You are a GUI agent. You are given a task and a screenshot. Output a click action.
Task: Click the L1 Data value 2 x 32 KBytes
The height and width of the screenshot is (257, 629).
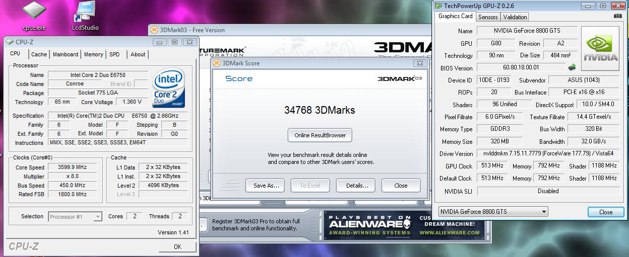pos(163,167)
